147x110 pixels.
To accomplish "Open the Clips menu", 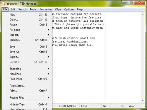I will point(58,9).
